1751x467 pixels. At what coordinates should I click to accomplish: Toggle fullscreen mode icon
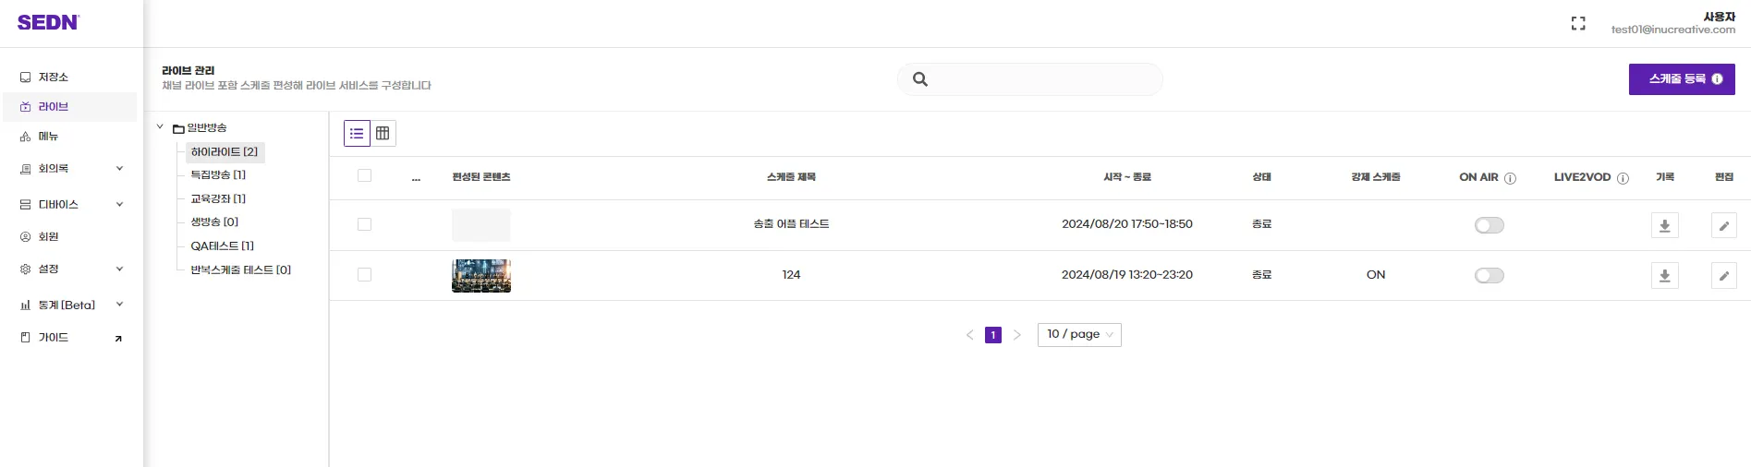1578,24
